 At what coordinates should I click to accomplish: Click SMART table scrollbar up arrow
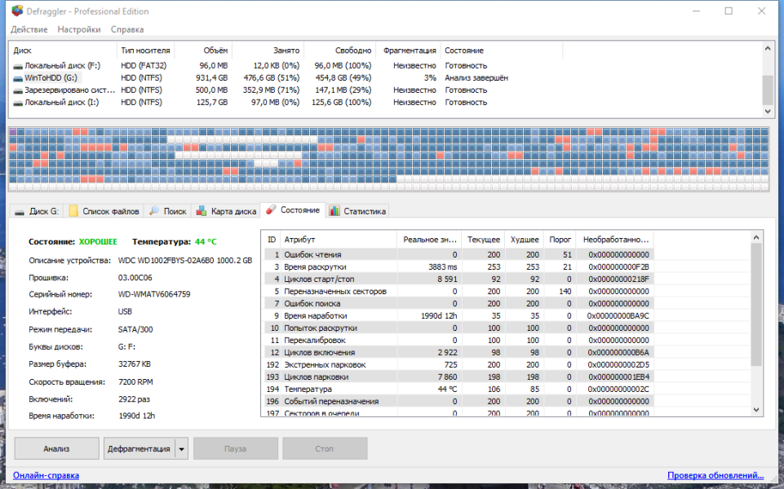click(x=756, y=238)
